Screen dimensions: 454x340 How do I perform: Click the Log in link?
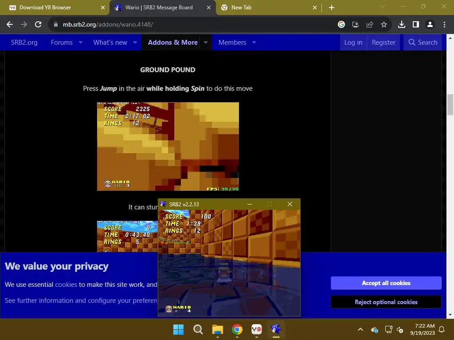[x=353, y=42]
